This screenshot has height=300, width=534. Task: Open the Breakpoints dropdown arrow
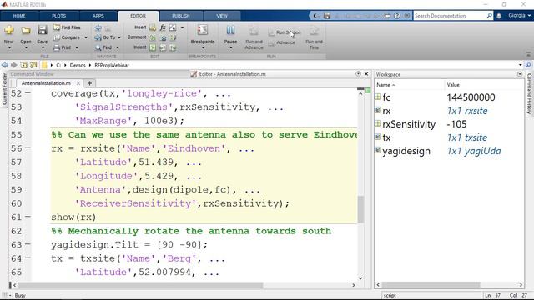[203, 47]
